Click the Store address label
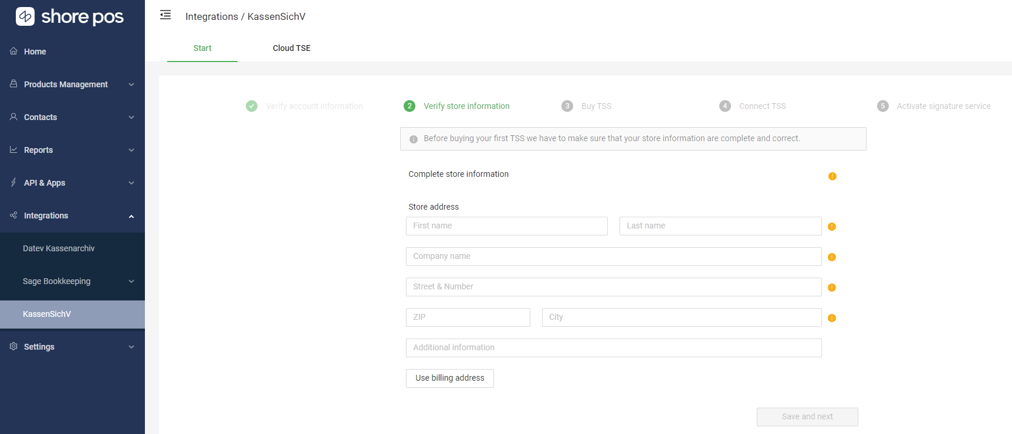The width and height of the screenshot is (1012, 434). 434,207
